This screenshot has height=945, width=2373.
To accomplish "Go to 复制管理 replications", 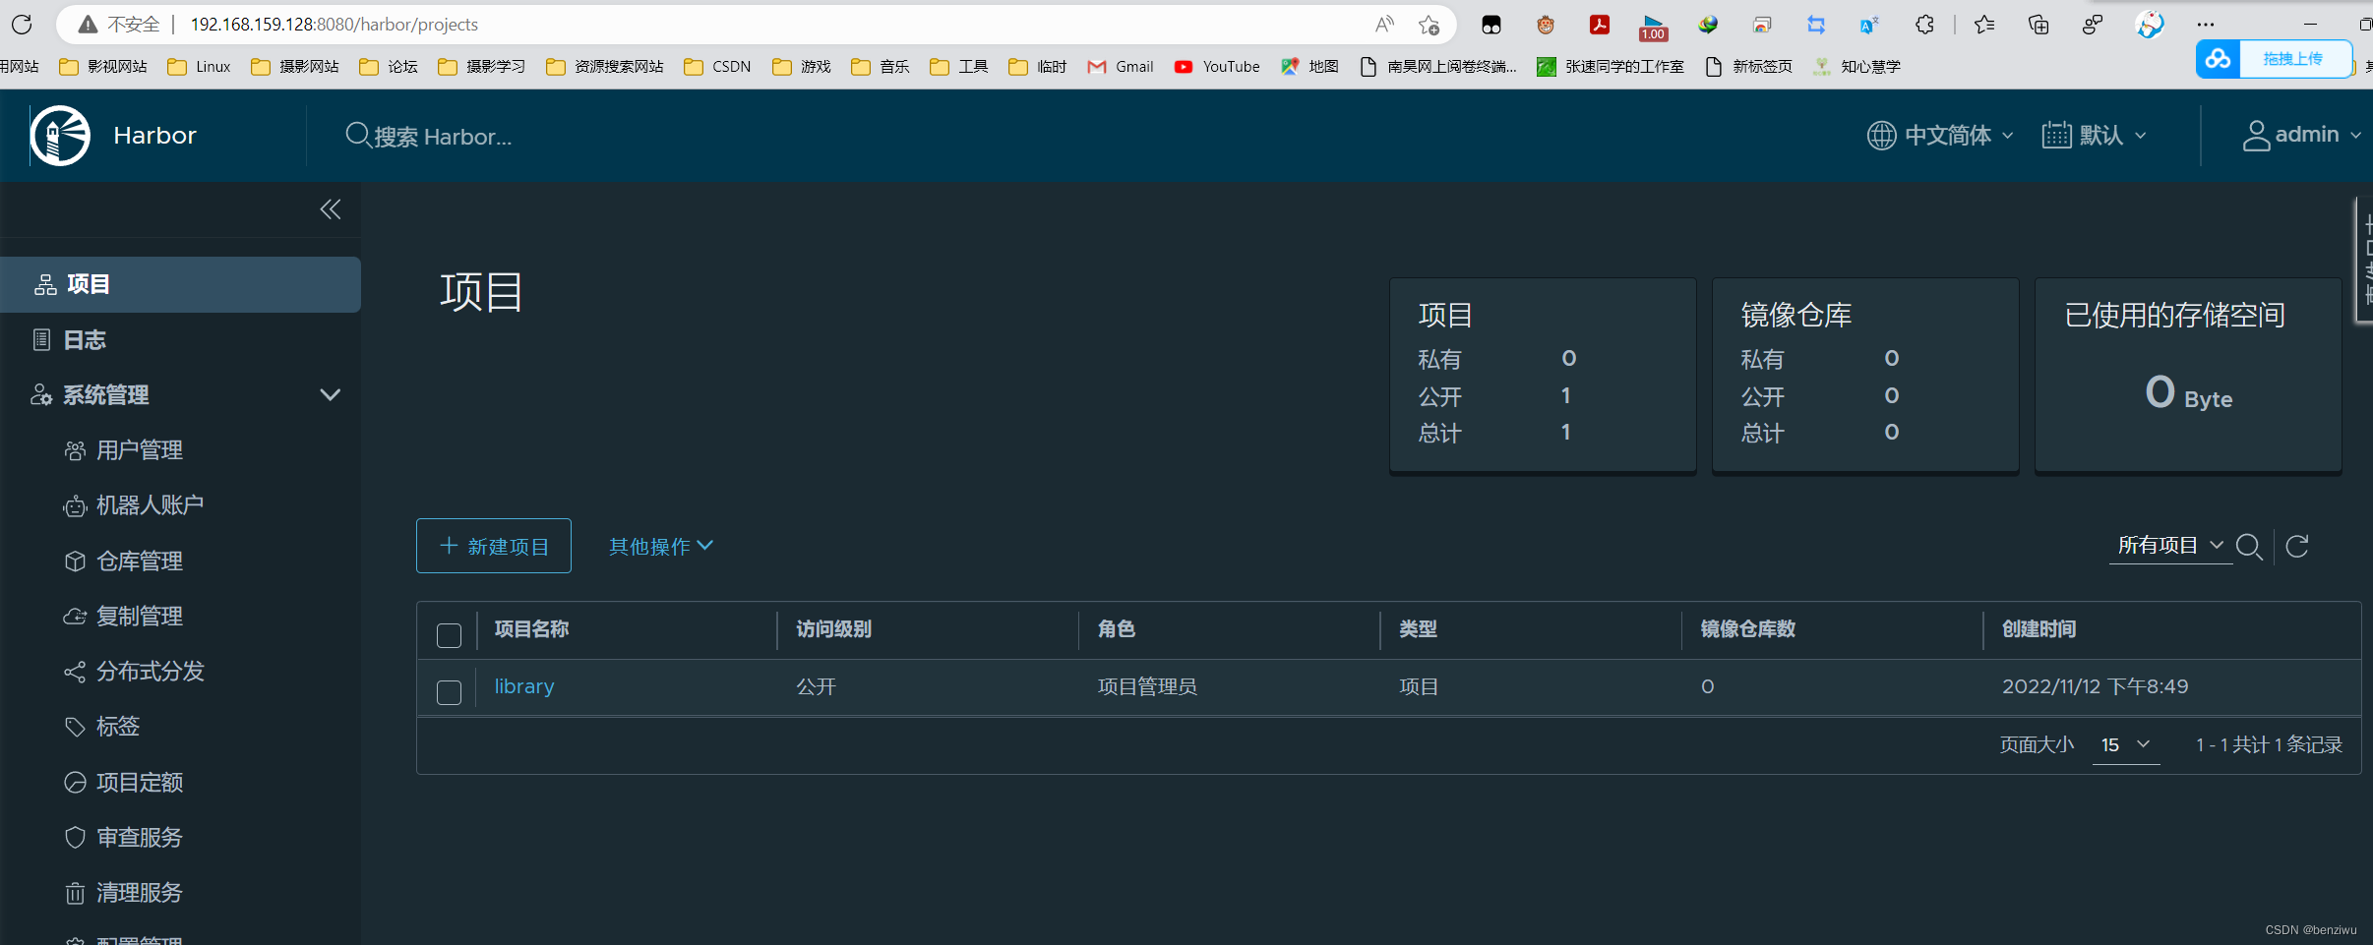I will click(140, 617).
